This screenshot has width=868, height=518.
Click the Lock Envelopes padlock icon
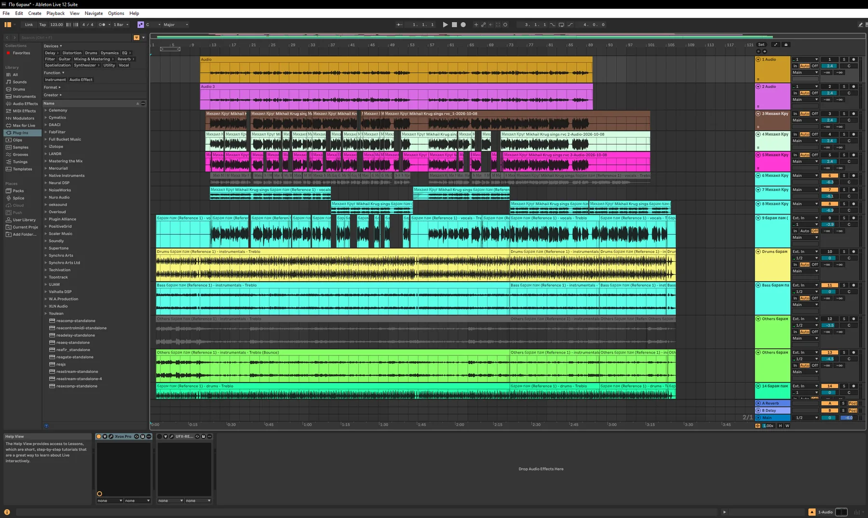[x=786, y=44]
